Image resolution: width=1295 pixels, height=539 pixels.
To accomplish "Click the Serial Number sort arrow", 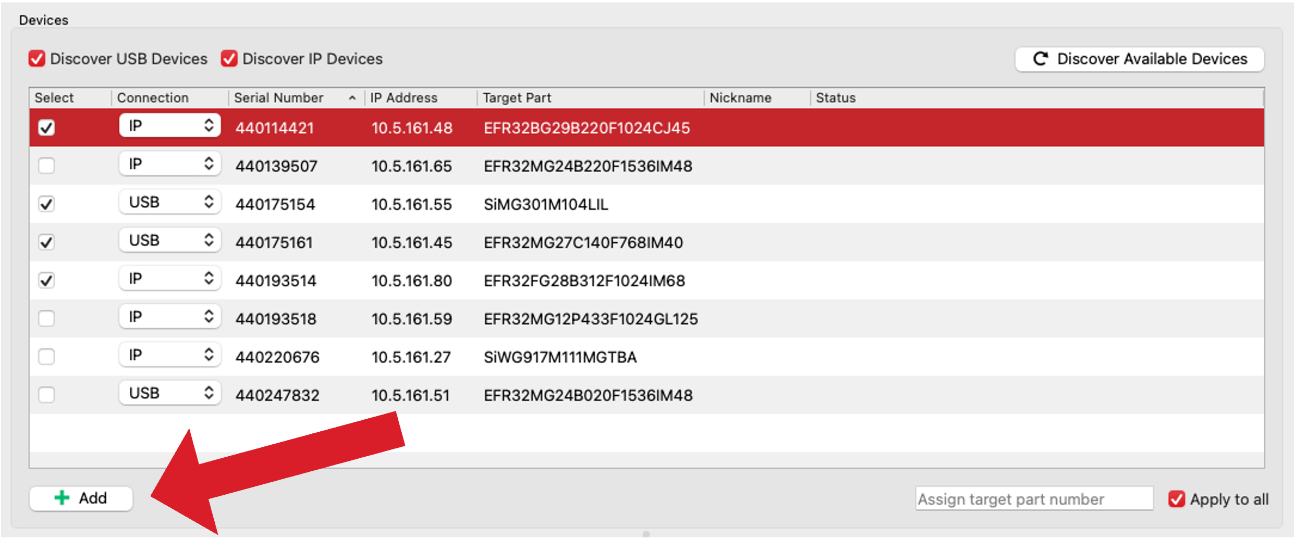I will [352, 98].
